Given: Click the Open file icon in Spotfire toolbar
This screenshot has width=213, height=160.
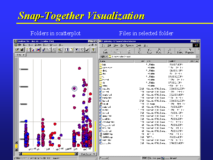Looking at the screenshot, I should click(17, 50).
